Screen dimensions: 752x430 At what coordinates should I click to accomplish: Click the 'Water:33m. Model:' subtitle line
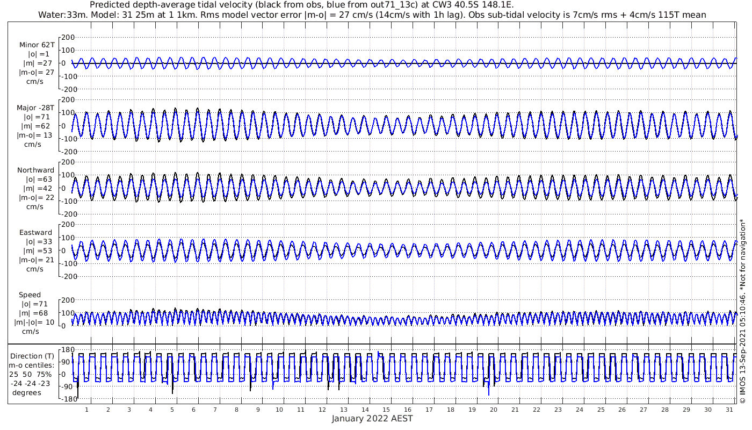(372, 15)
